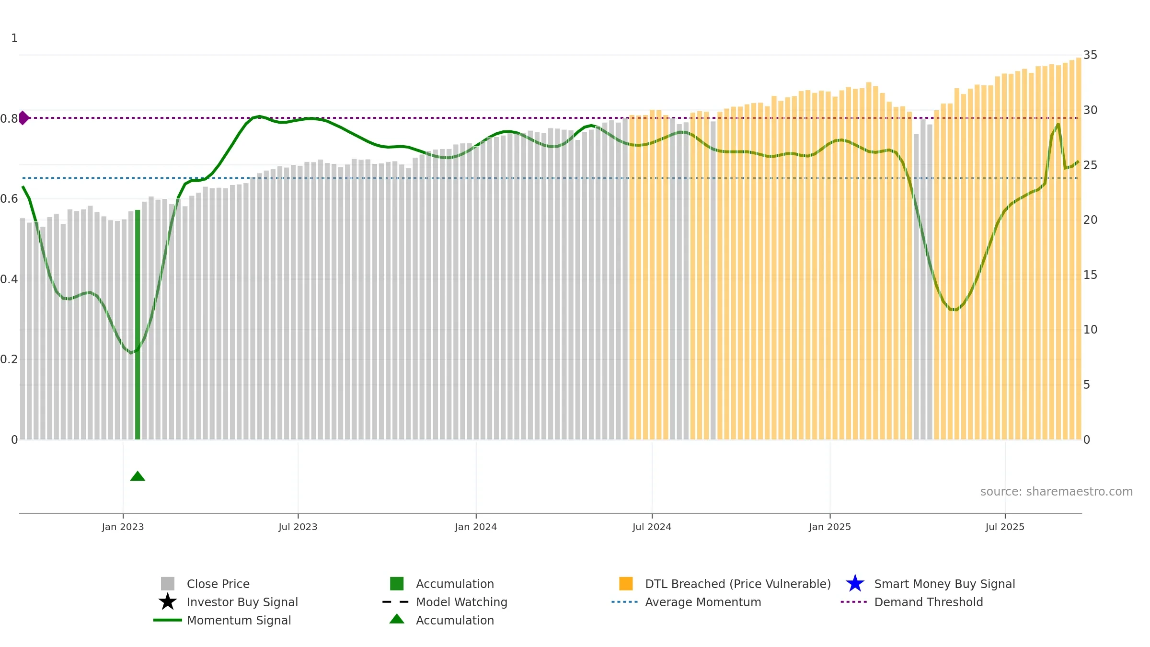Click the blue Smart Money Buy Signal star
This screenshot has width=1150, height=647.
point(855,584)
